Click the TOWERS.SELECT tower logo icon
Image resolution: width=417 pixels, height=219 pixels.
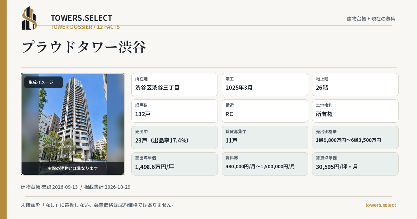30,18
